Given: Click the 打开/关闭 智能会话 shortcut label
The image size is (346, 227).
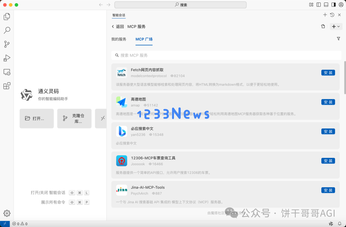Looking at the screenshot, I should (x=48, y=193).
